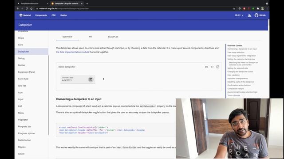Select the OVERVIEW tab

pyautogui.click(x=67, y=37)
